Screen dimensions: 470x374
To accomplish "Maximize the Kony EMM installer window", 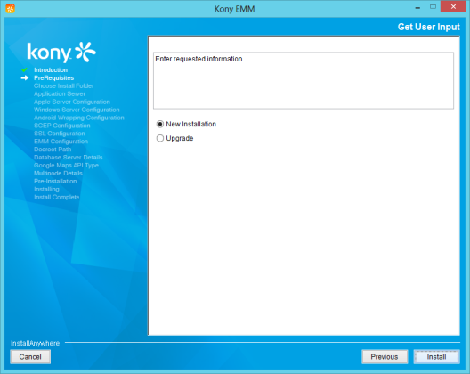I will [433, 7].
